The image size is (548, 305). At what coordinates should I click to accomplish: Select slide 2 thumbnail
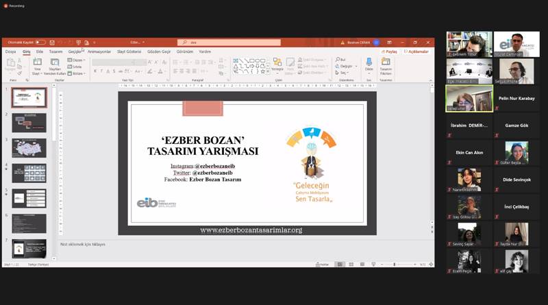29,123
